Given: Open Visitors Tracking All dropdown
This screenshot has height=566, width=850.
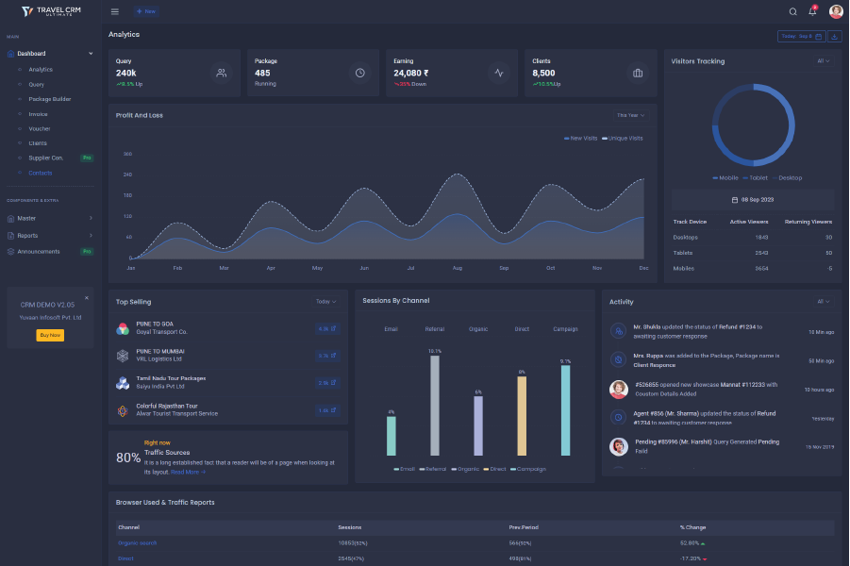Looking at the screenshot, I should click(824, 61).
